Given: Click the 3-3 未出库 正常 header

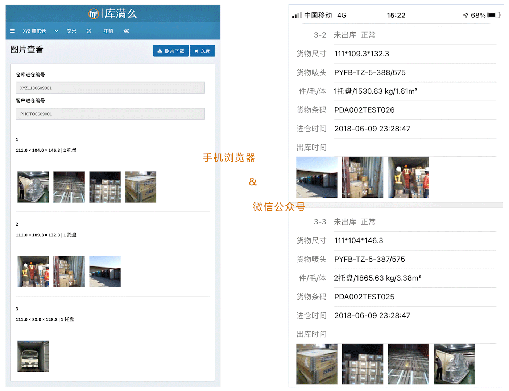Looking at the screenshot, I should 345,222.
